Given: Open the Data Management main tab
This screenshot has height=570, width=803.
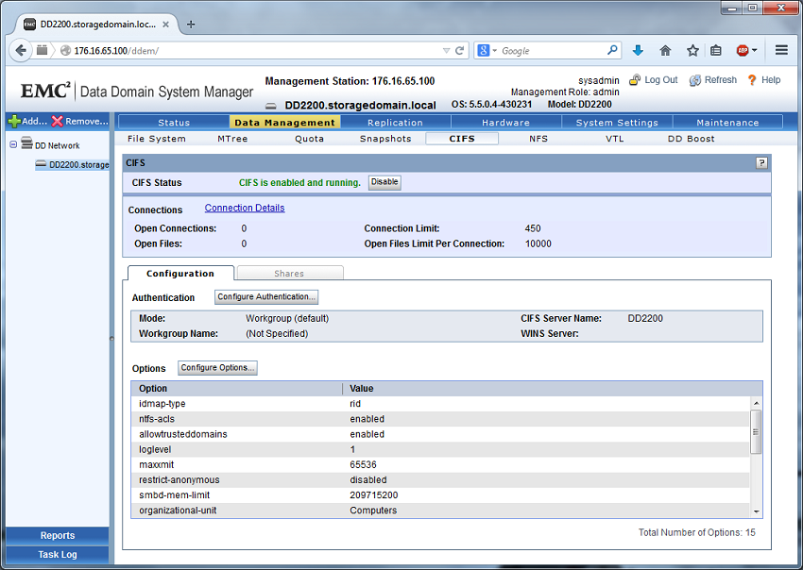Looking at the screenshot, I should pos(284,123).
